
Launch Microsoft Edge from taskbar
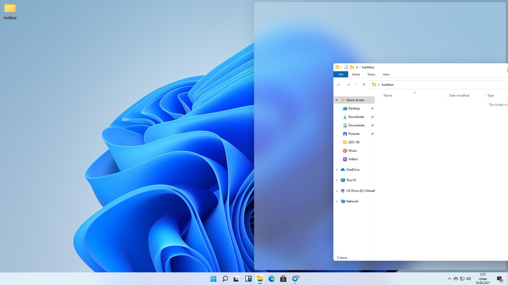pyautogui.click(x=271, y=279)
